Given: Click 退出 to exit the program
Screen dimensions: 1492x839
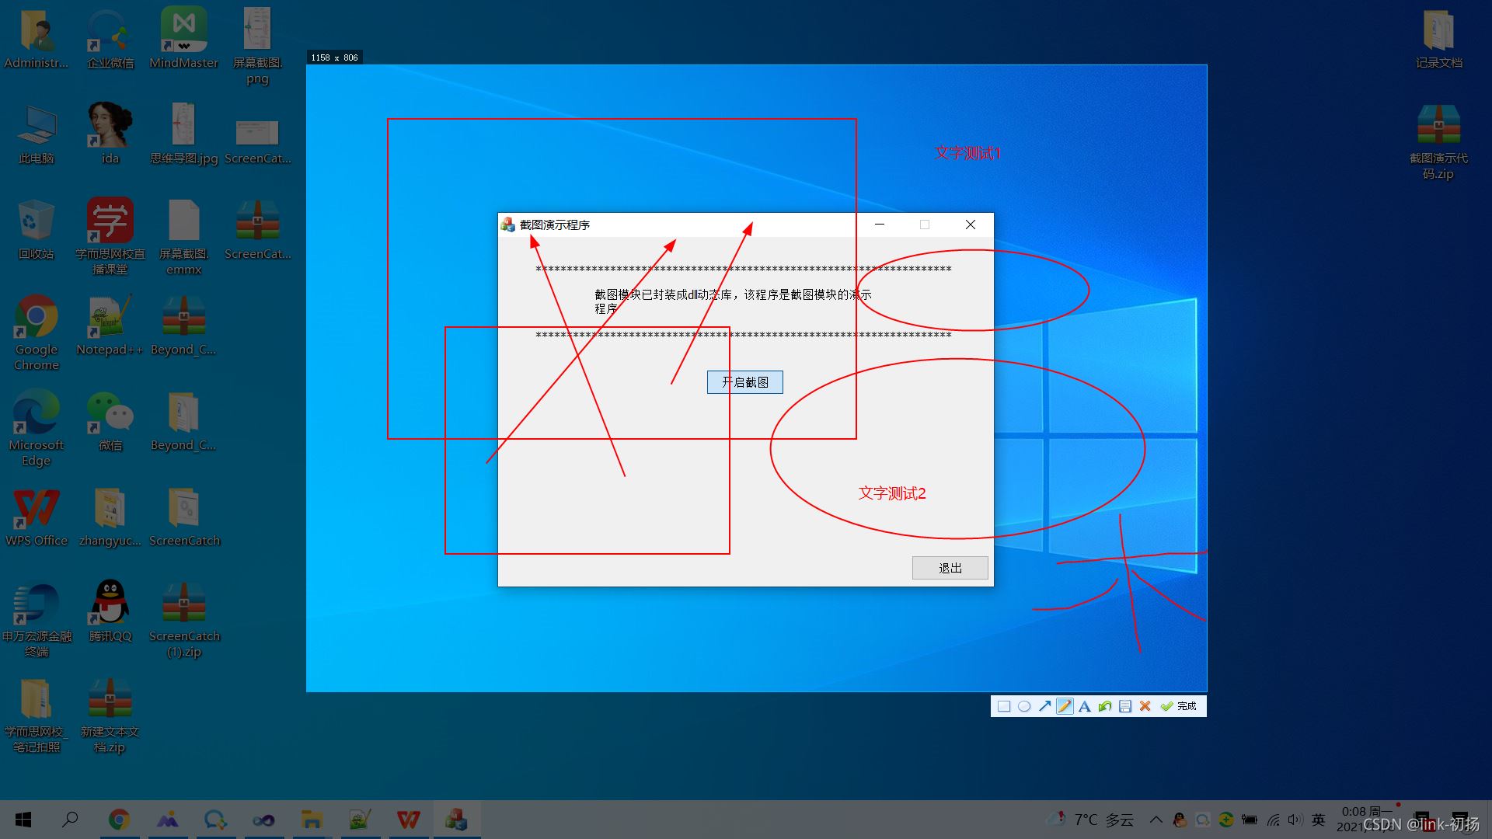Looking at the screenshot, I should point(949,568).
